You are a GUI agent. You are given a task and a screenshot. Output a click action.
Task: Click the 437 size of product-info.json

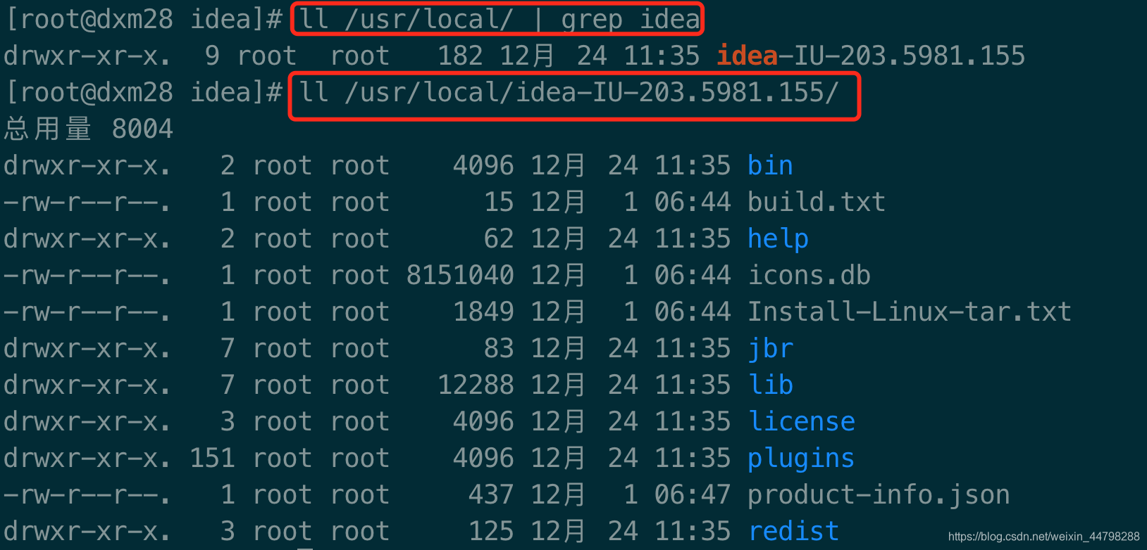(491, 495)
